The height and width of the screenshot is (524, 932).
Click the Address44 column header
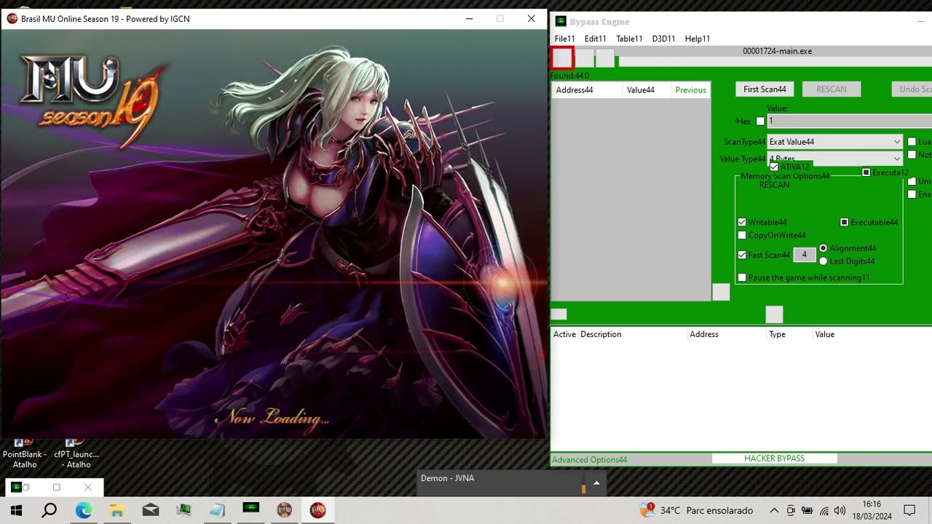[587, 90]
